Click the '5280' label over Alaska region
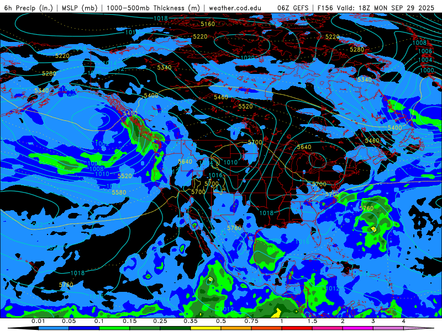The height and width of the screenshot is (331, 442). (49, 73)
